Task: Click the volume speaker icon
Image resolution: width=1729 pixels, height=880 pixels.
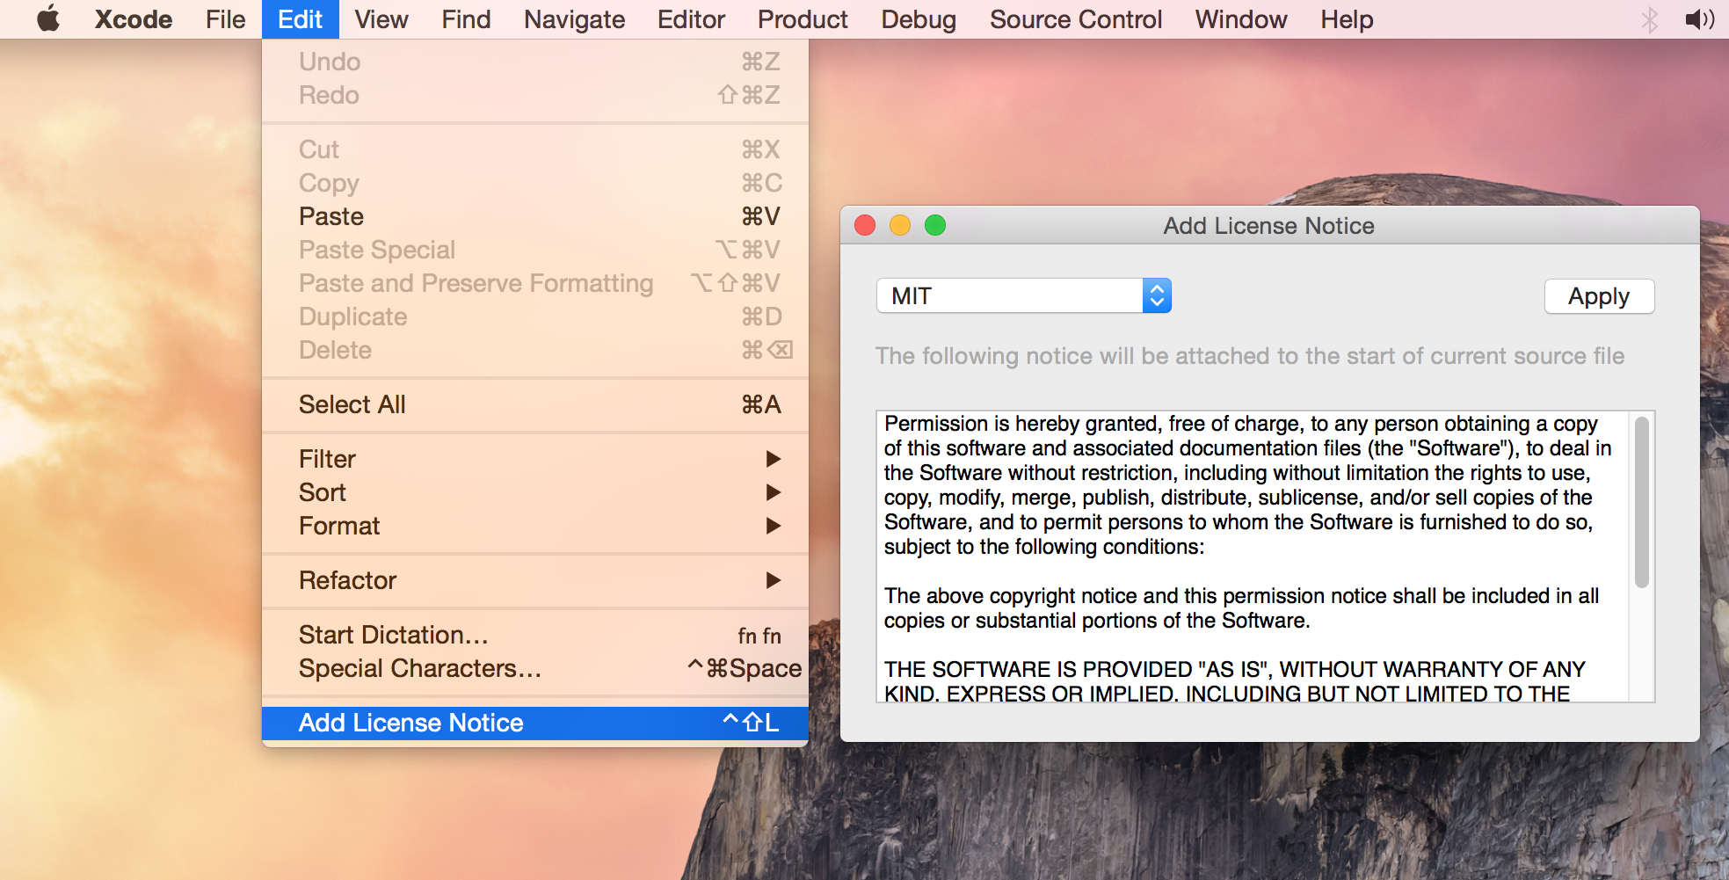Action: (1700, 19)
